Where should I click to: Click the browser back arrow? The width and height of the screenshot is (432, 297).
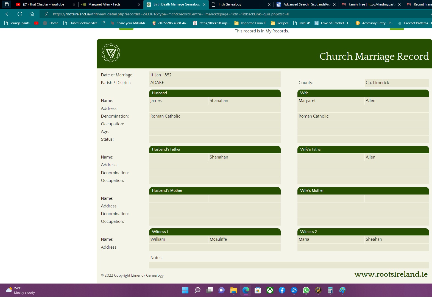(x=8, y=14)
